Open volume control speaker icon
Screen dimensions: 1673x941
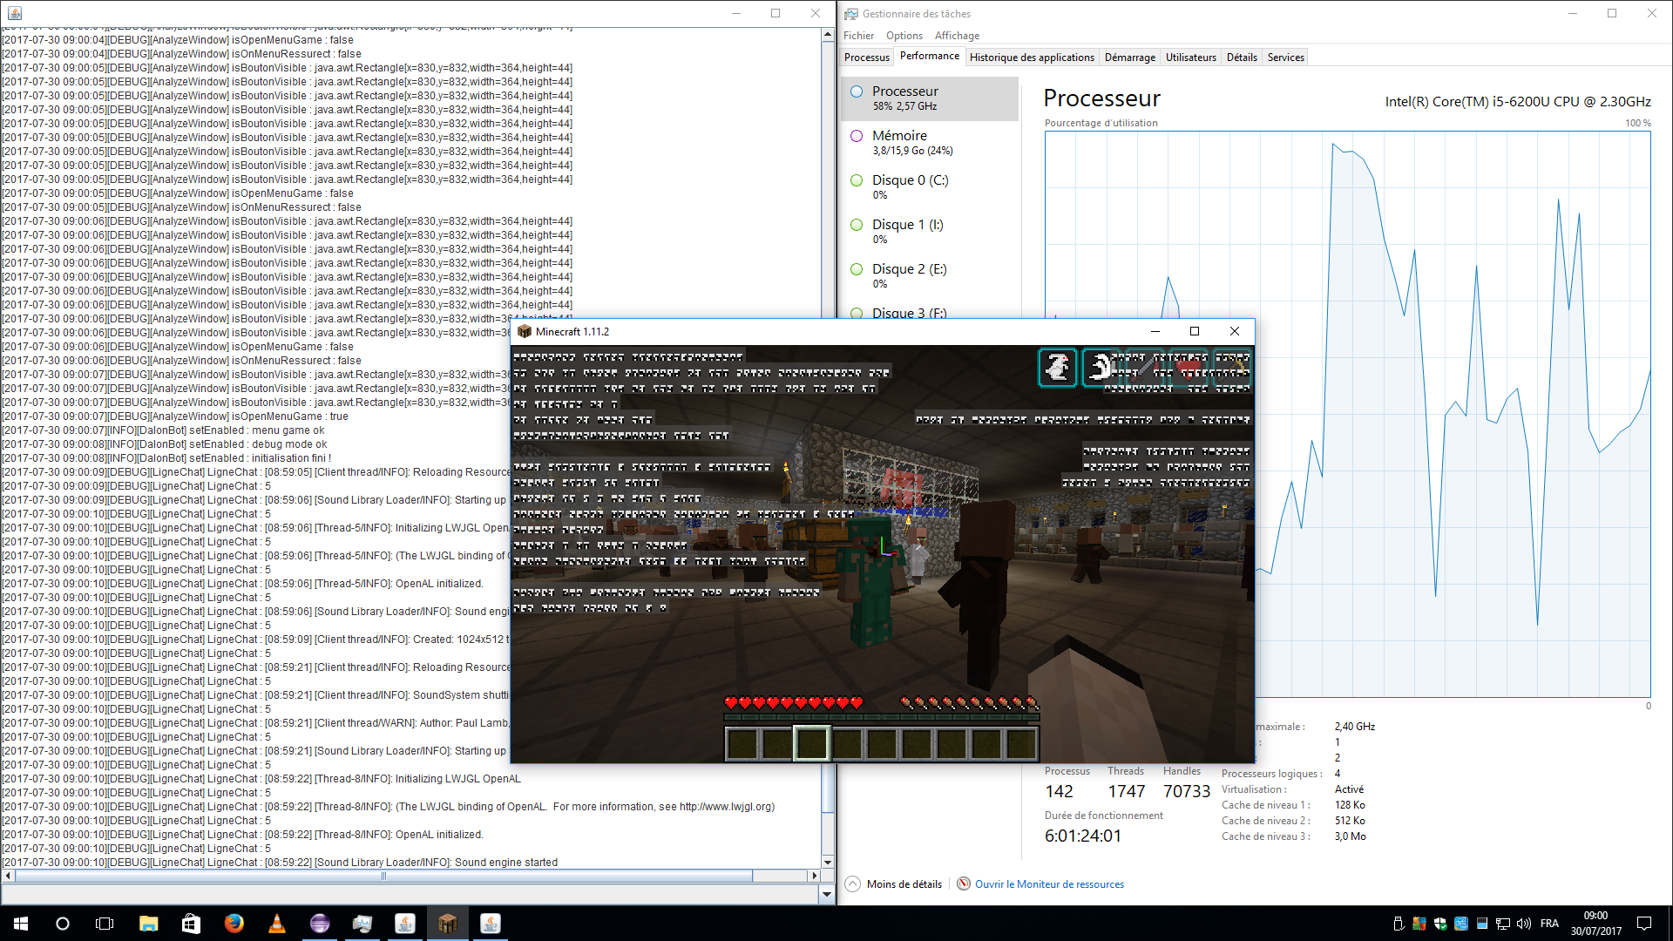coord(1524,924)
